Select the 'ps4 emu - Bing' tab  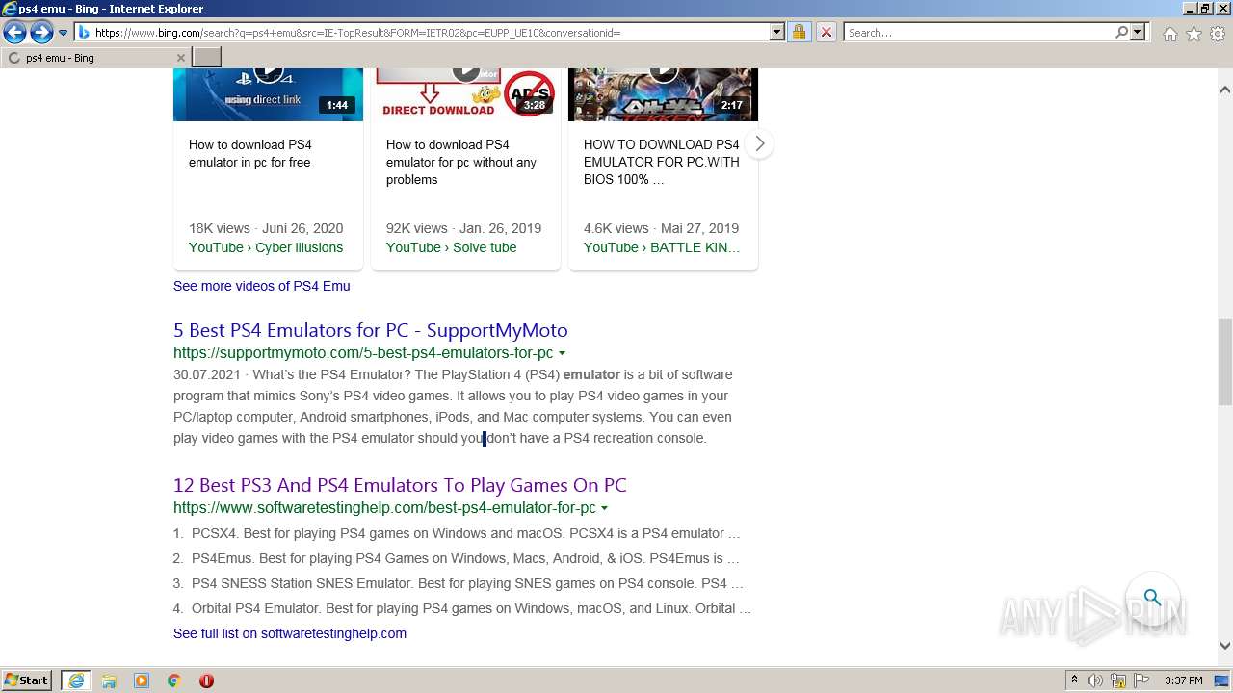click(94, 58)
